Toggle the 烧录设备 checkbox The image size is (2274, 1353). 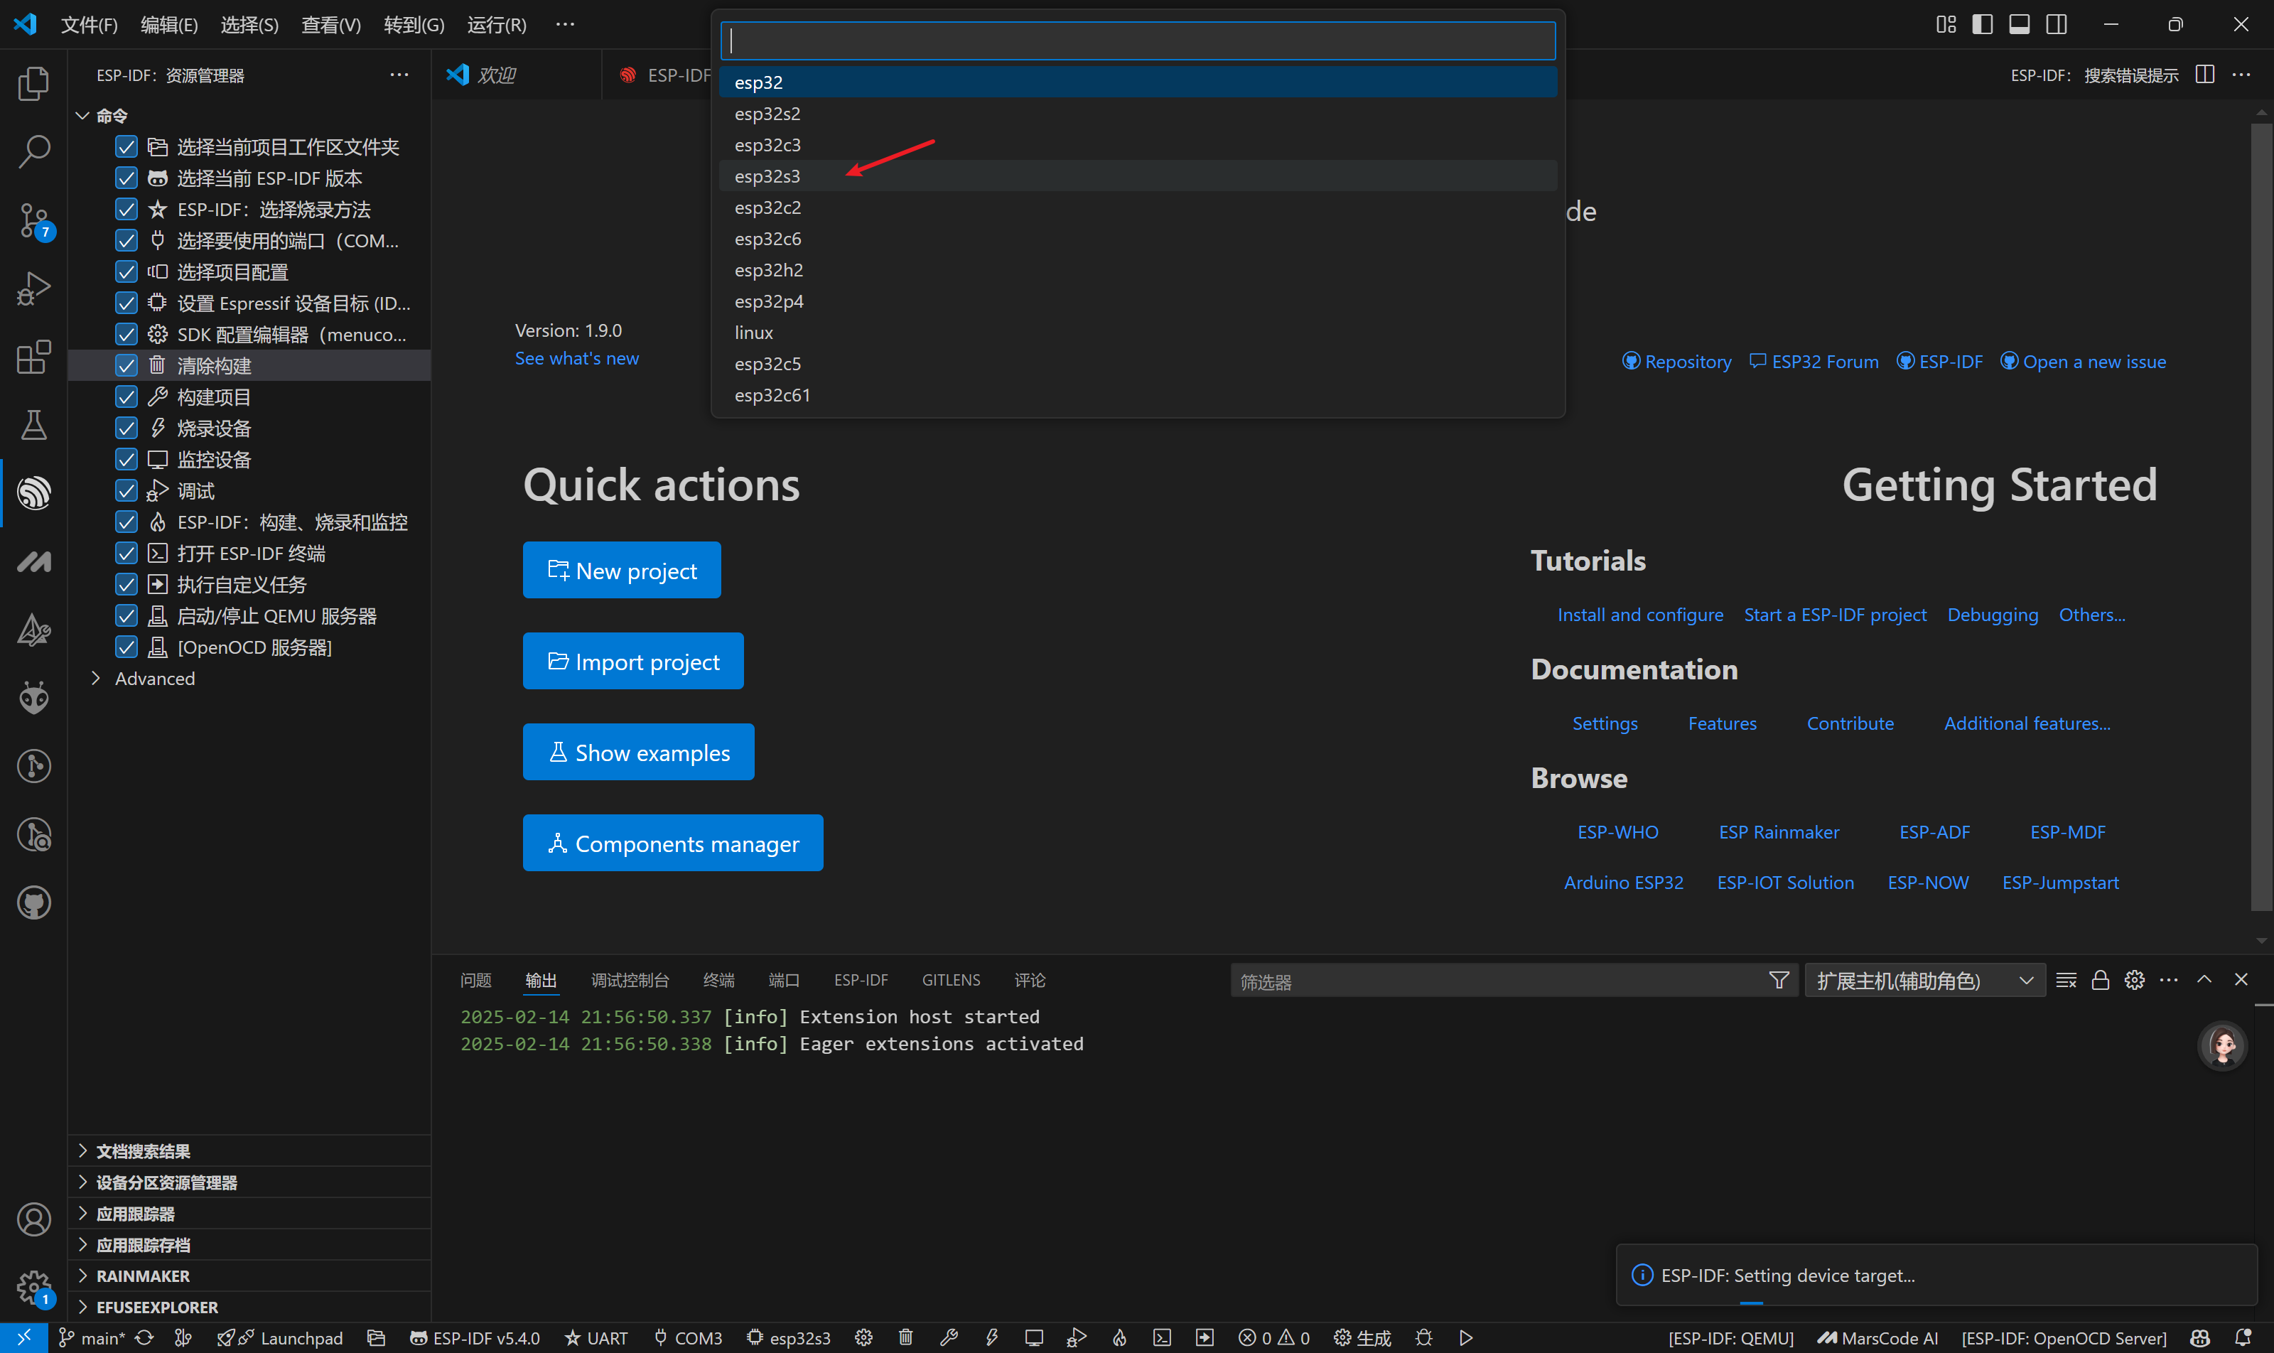point(126,428)
